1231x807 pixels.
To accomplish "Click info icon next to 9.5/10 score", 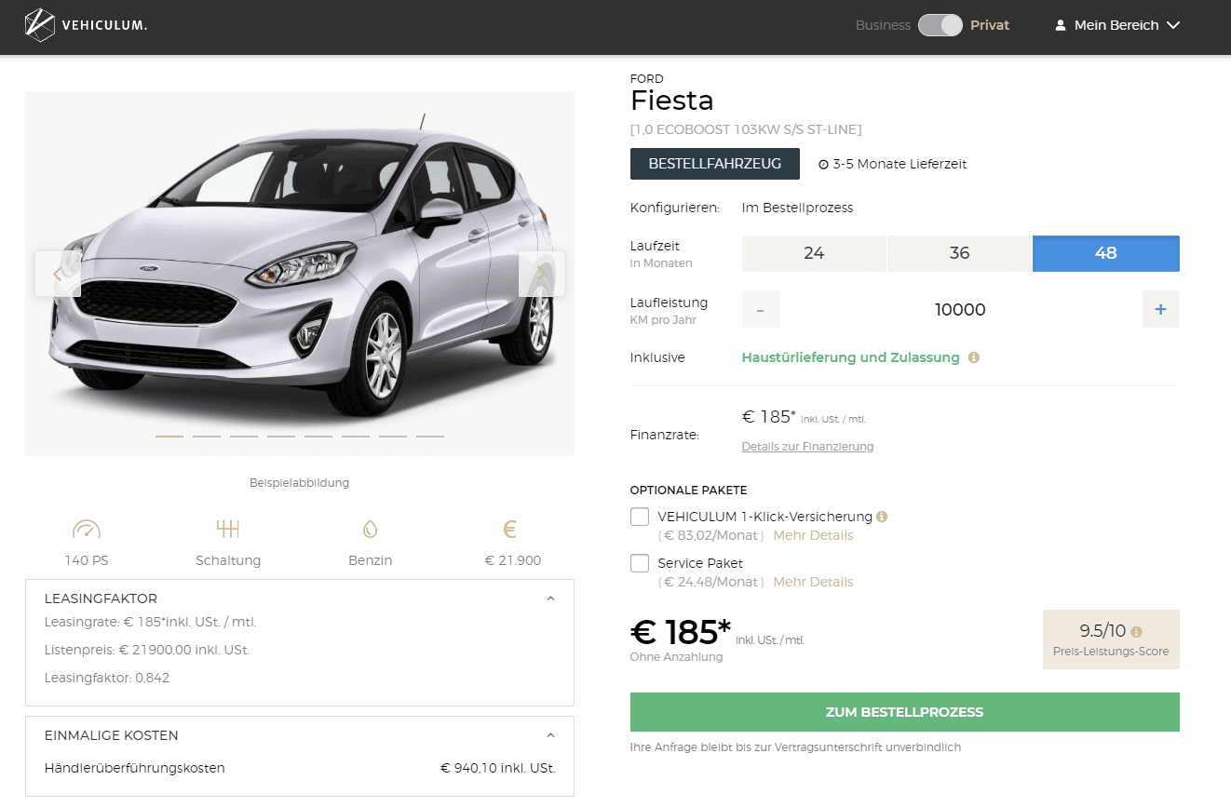I will tap(1136, 631).
